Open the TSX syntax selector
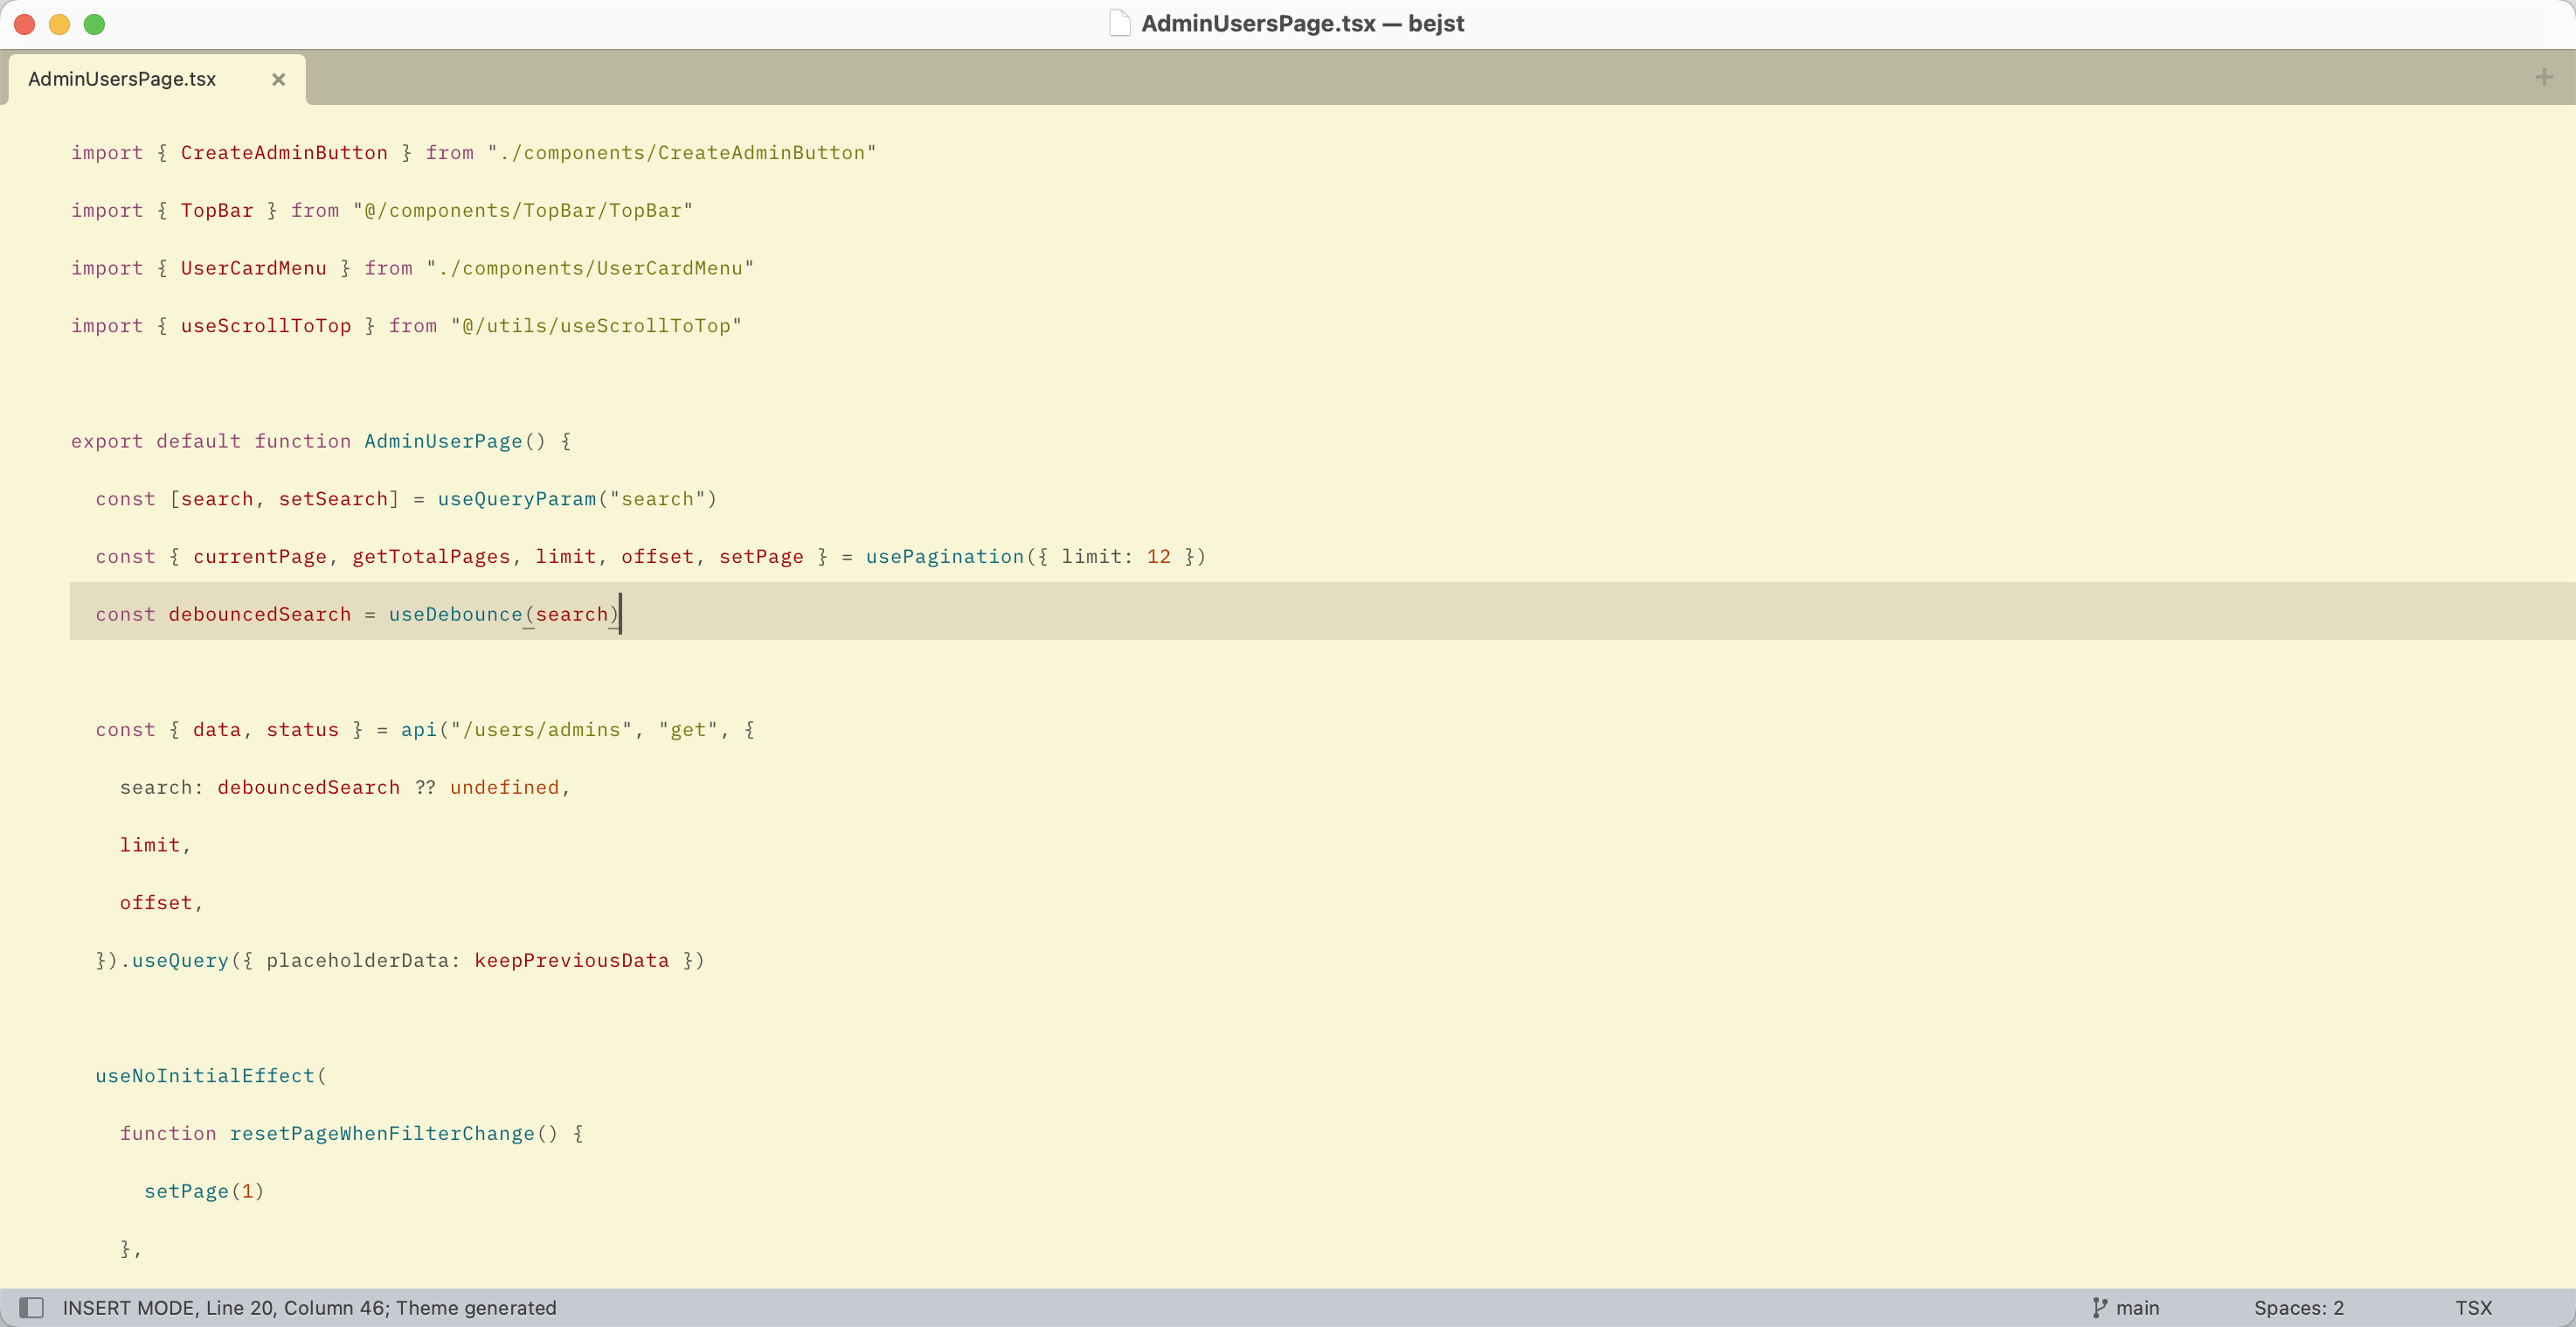 tap(2473, 1307)
